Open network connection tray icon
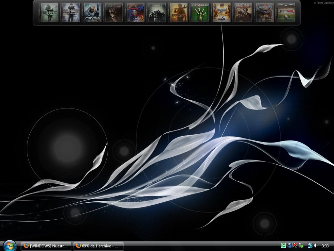Screen dimensions: 334x251 [310, 245]
